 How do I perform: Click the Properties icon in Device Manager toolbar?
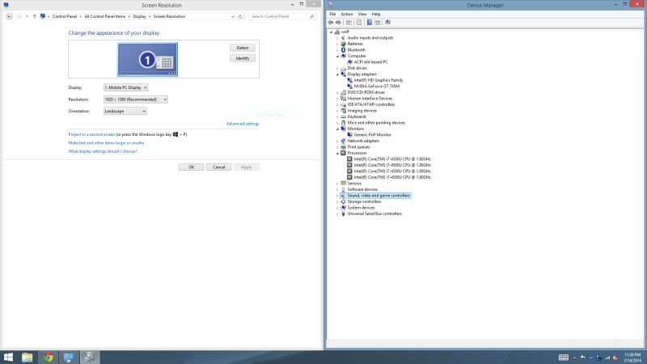click(x=359, y=23)
